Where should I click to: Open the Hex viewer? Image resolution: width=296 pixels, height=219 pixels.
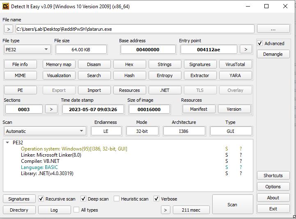(129, 64)
